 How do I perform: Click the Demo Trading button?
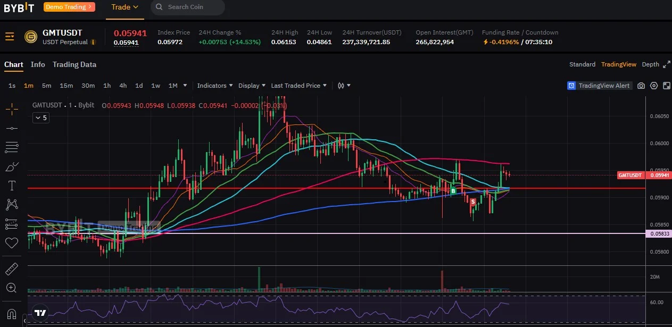click(69, 7)
